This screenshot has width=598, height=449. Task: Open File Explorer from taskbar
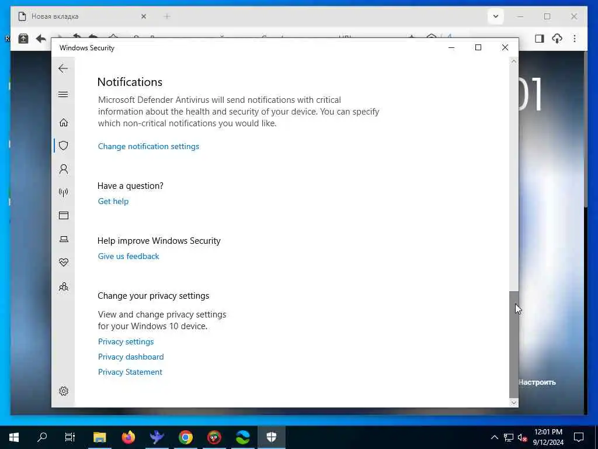point(99,437)
